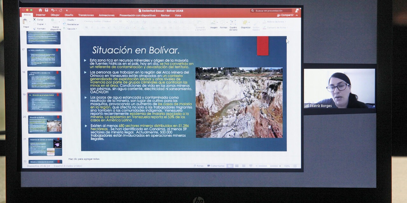Click the zoom in plus button
This screenshot has height=203, width=407.
coord(280,166)
